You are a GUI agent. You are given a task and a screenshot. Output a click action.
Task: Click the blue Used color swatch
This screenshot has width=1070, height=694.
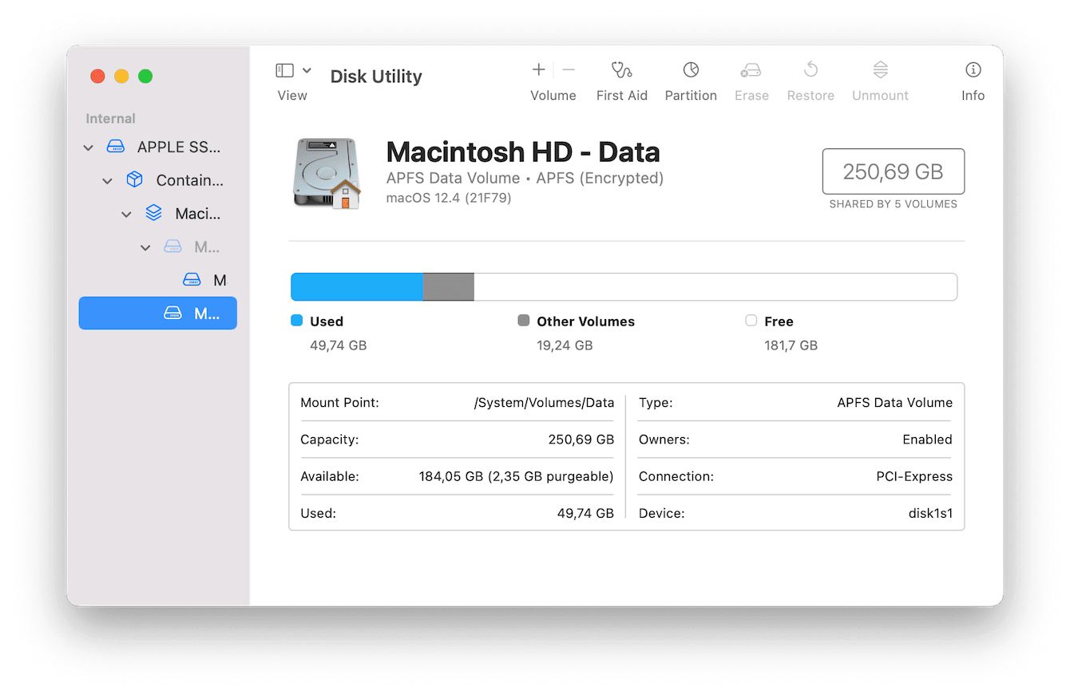(x=299, y=320)
